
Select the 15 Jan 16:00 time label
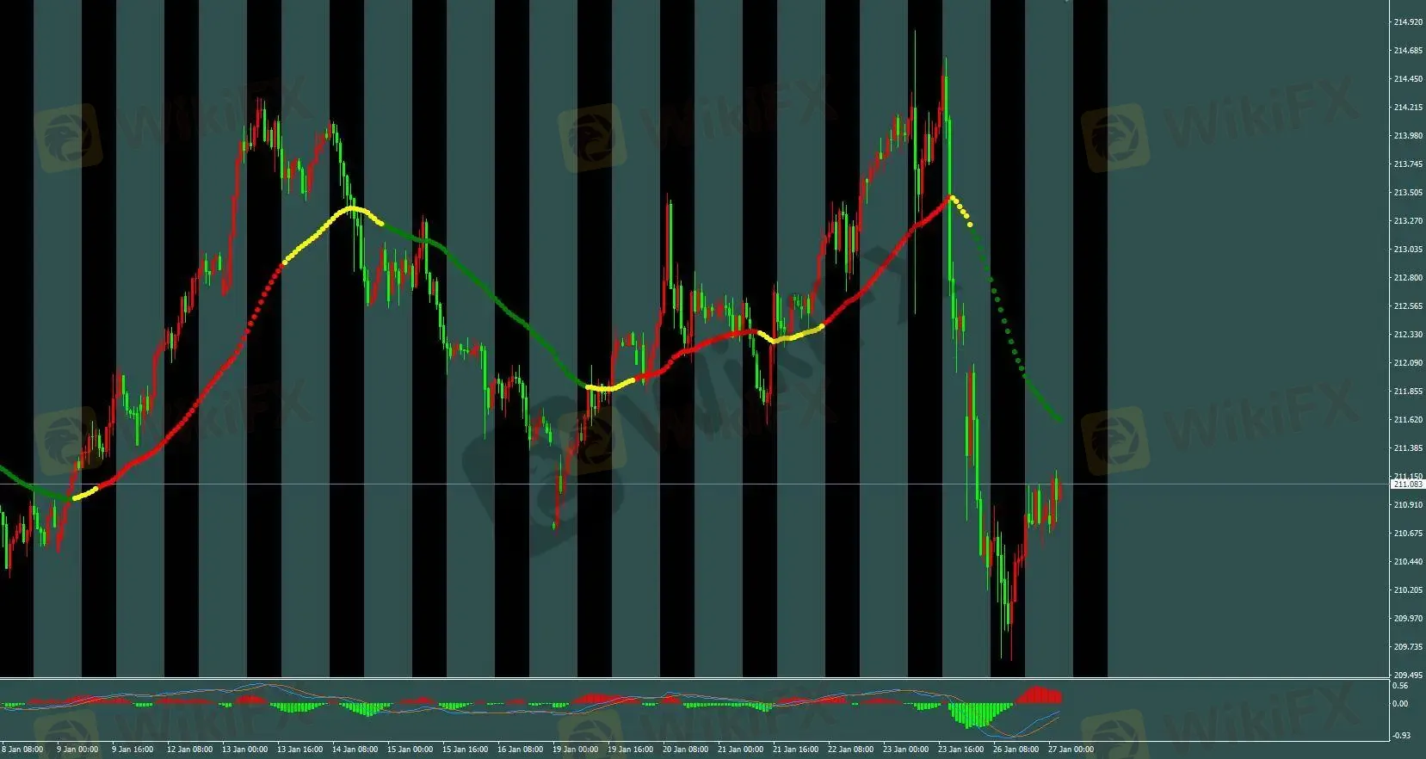(465, 750)
